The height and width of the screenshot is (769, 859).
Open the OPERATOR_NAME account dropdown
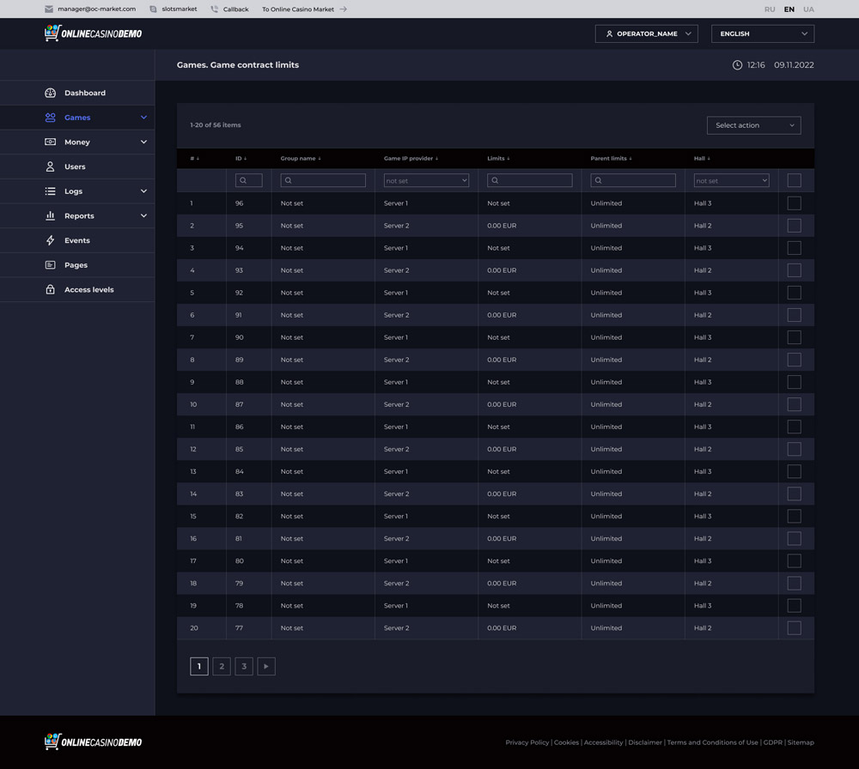pyautogui.click(x=646, y=33)
